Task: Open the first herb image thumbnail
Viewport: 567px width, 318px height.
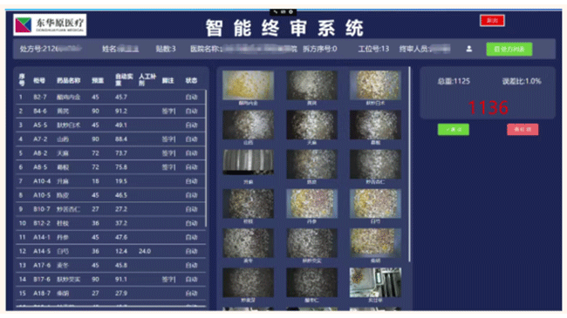Action: coord(248,85)
